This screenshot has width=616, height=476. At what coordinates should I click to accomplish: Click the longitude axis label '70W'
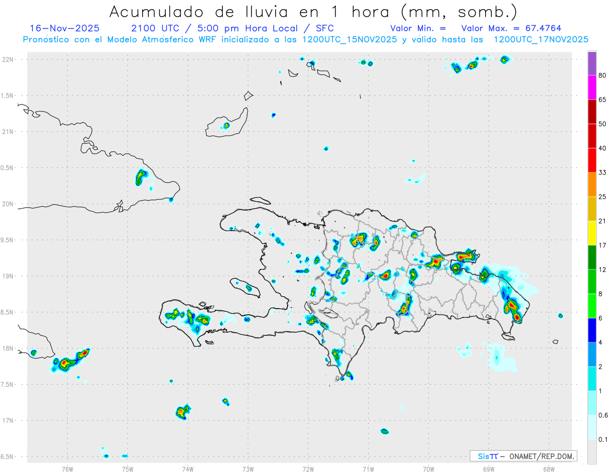pyautogui.click(x=429, y=469)
